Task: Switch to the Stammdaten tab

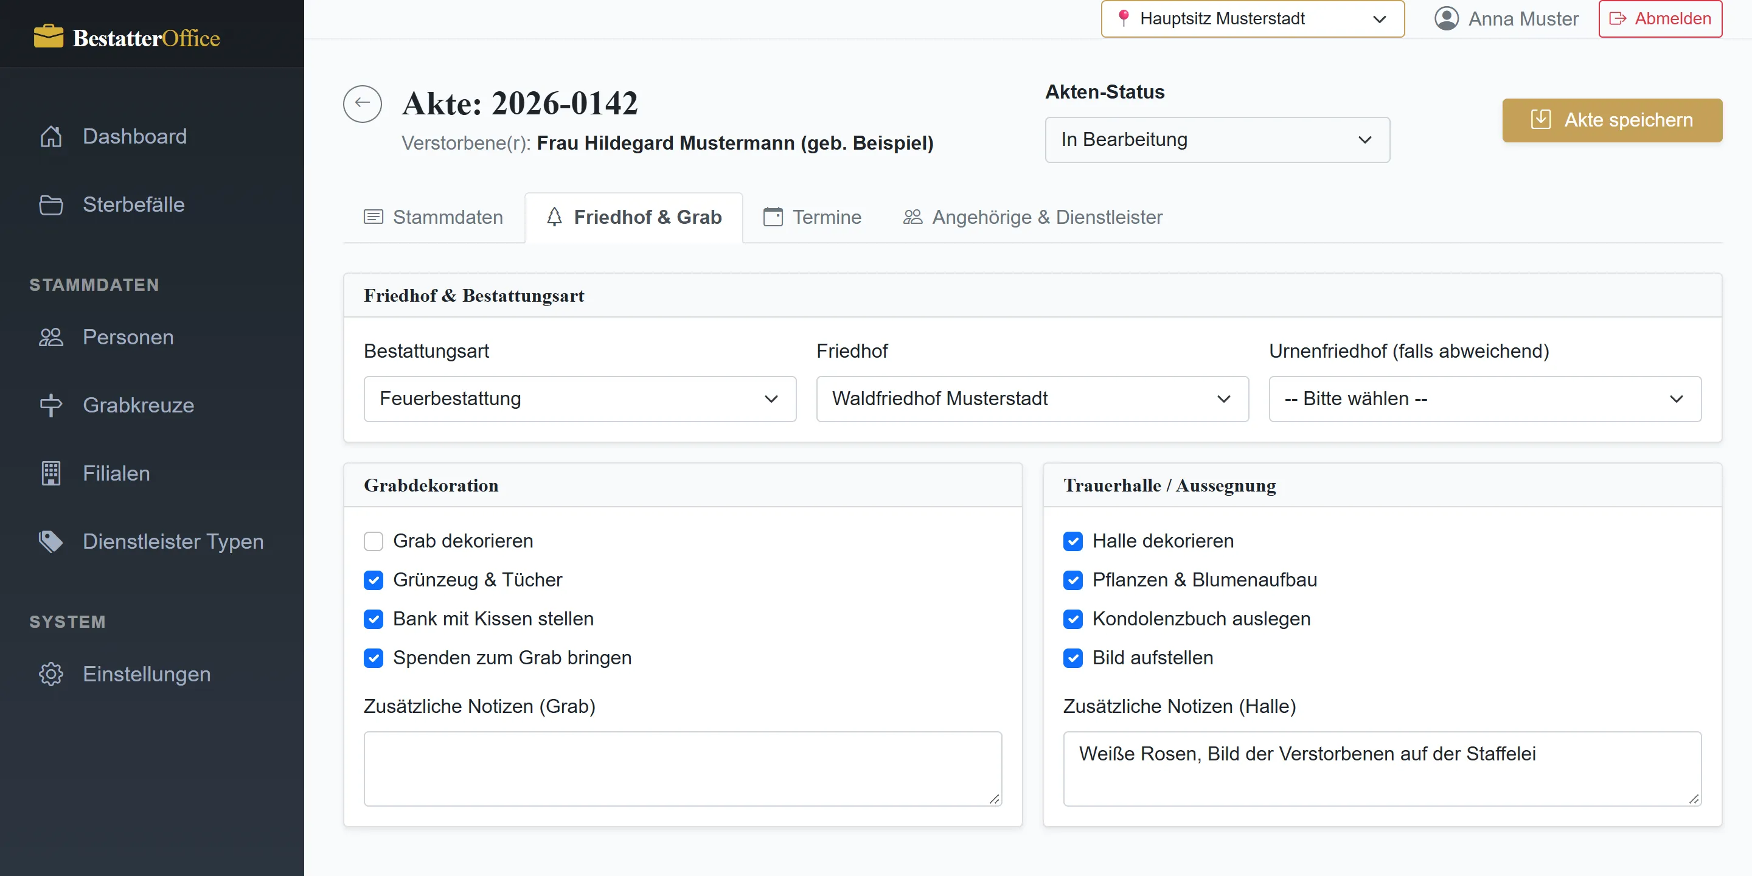Action: coord(434,217)
